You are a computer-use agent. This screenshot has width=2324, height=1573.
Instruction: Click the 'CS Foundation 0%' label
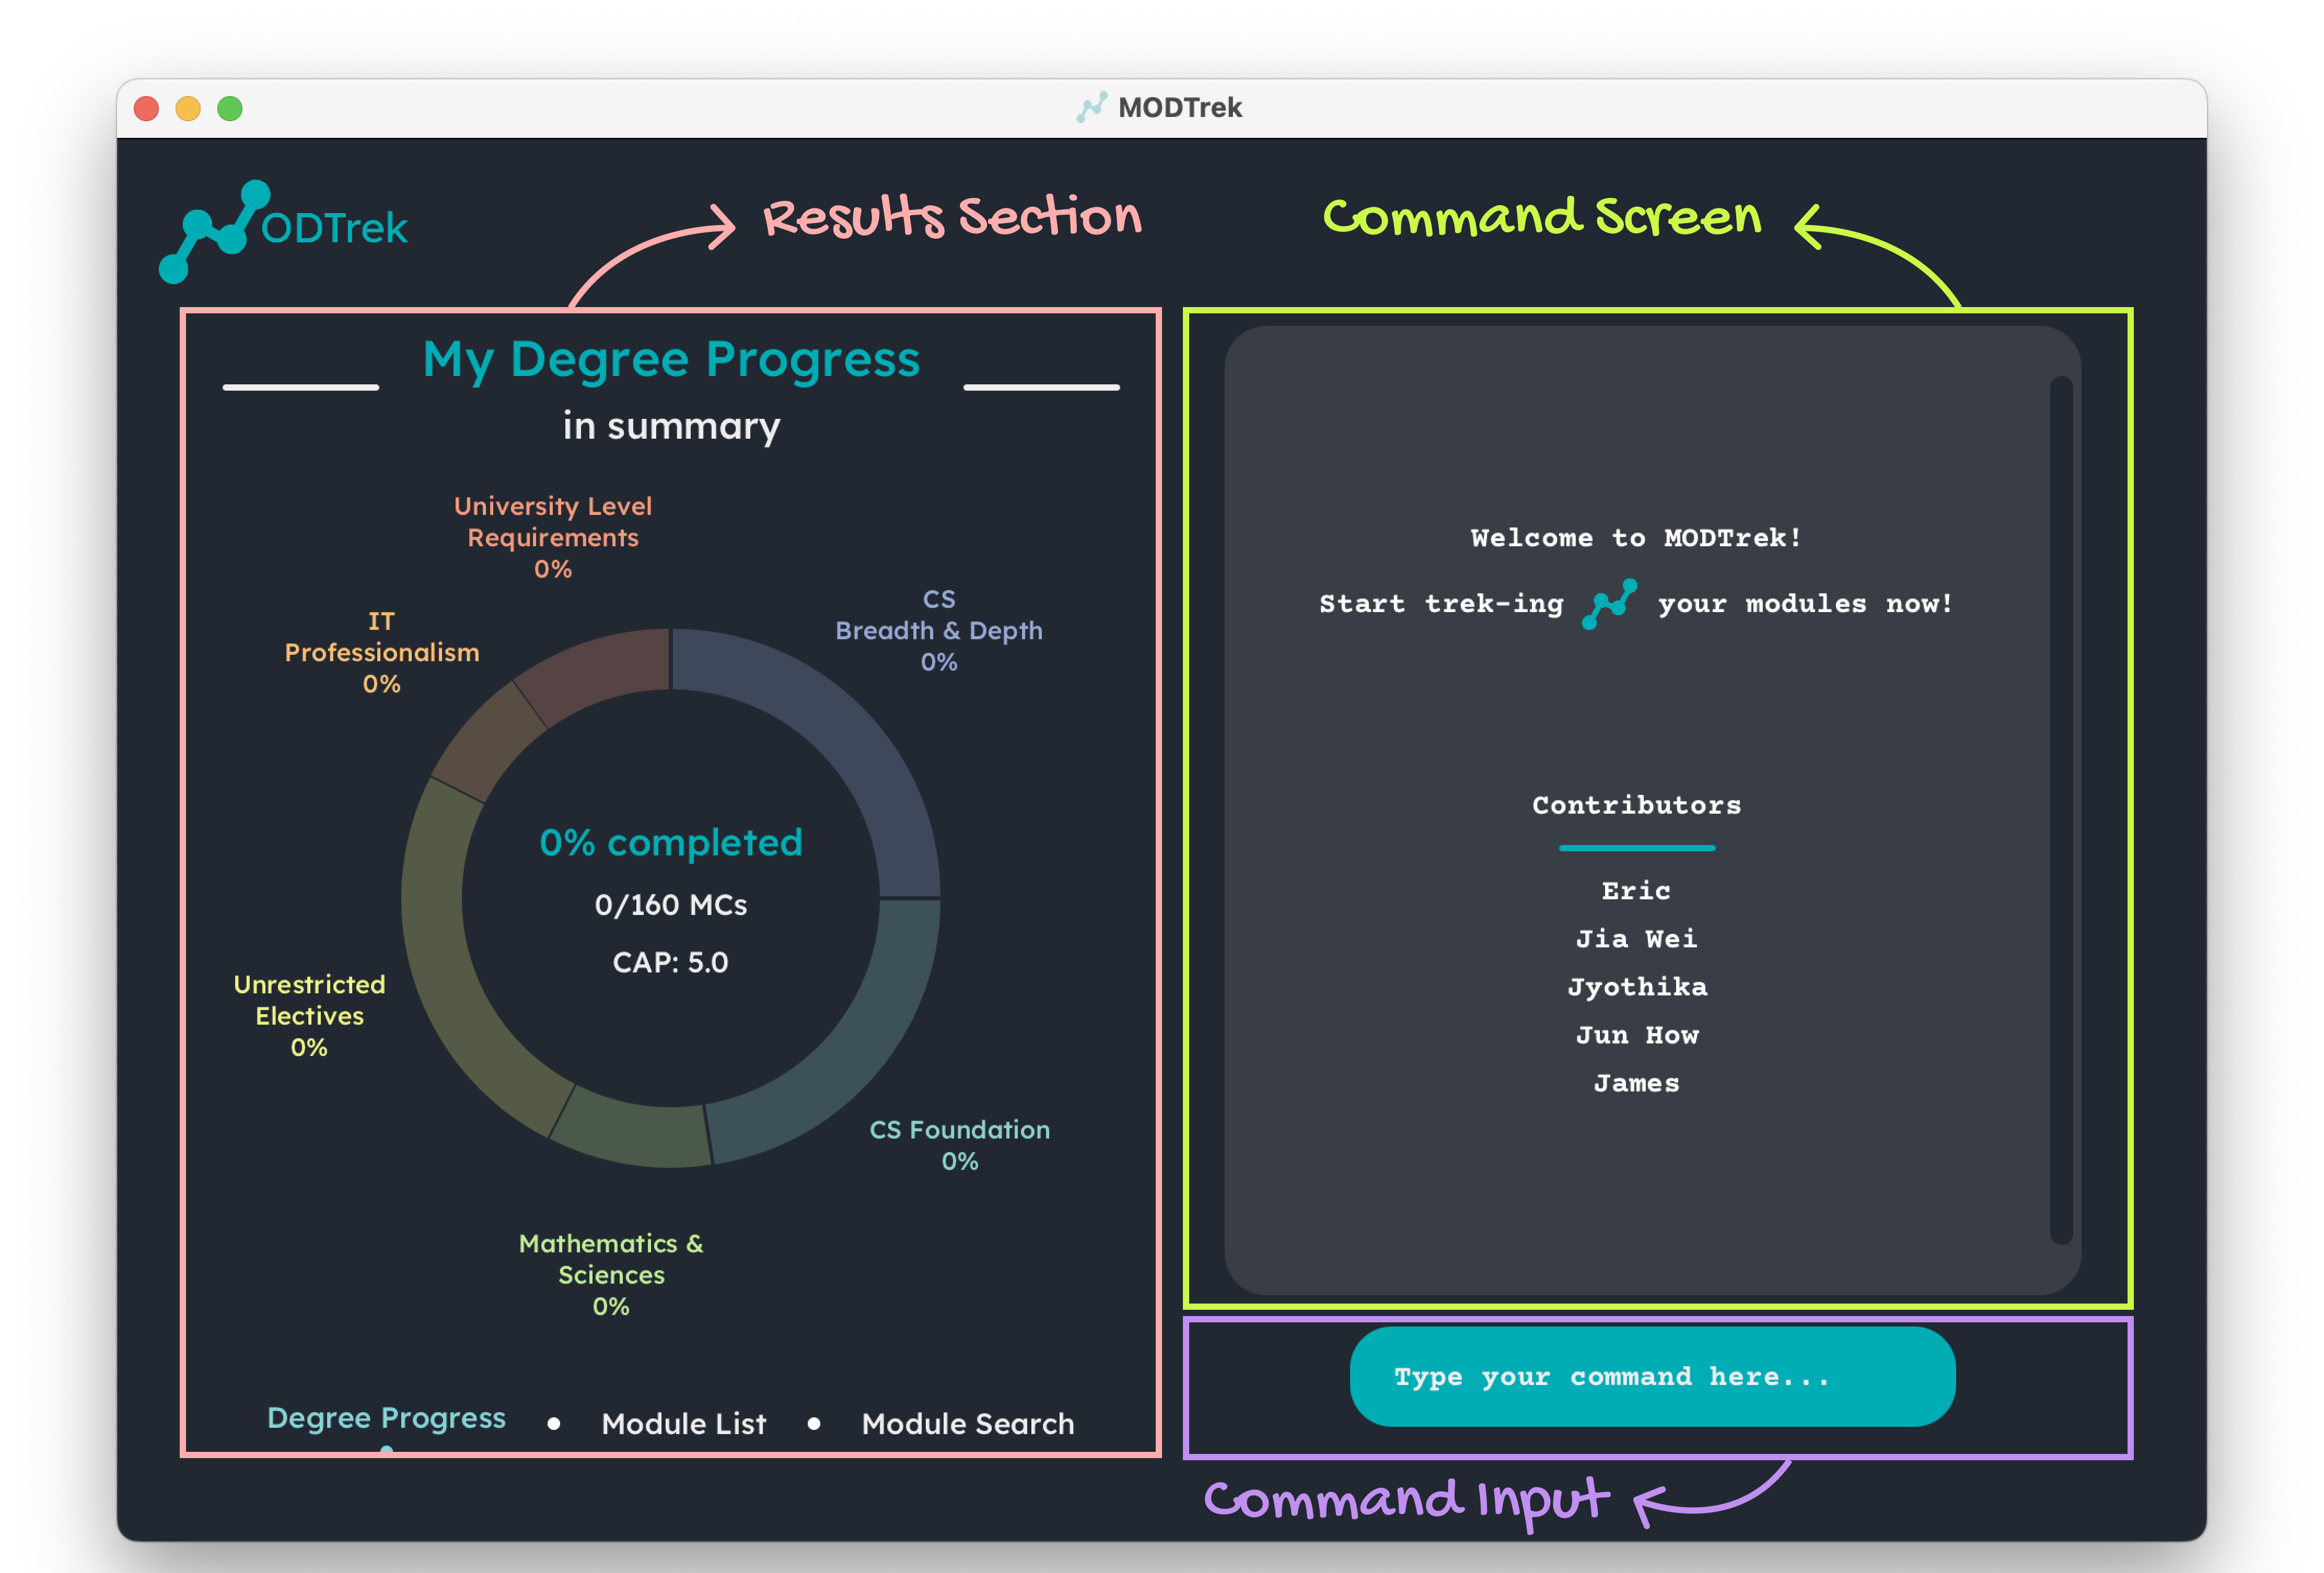[x=960, y=1145]
